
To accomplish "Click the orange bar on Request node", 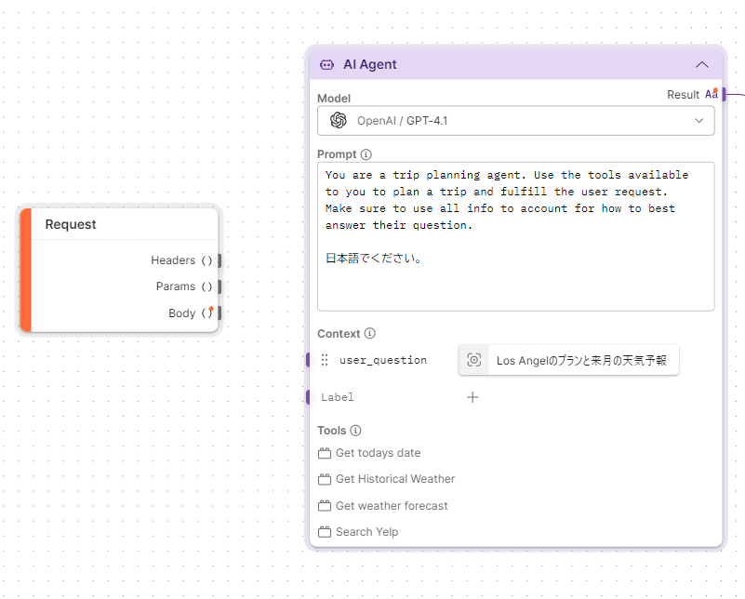I will point(26,270).
